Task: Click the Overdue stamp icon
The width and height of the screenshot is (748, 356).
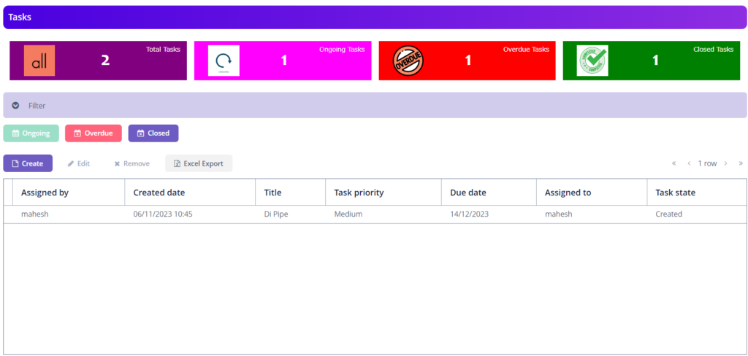Action: [408, 61]
